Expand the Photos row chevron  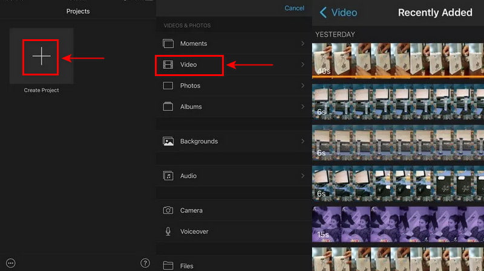[x=302, y=86]
